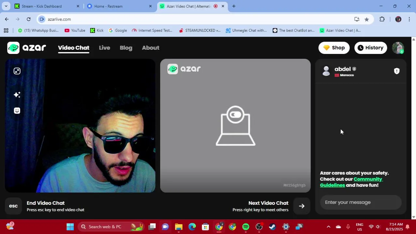Close the Azar browser tab
The height and width of the screenshot is (234, 416).
(223, 6)
